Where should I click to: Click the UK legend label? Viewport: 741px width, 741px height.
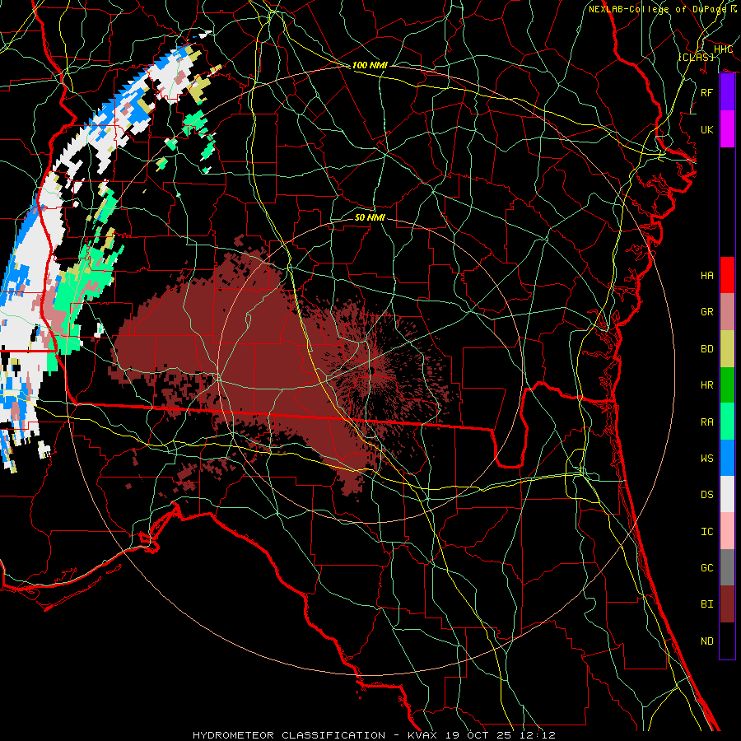(x=706, y=129)
